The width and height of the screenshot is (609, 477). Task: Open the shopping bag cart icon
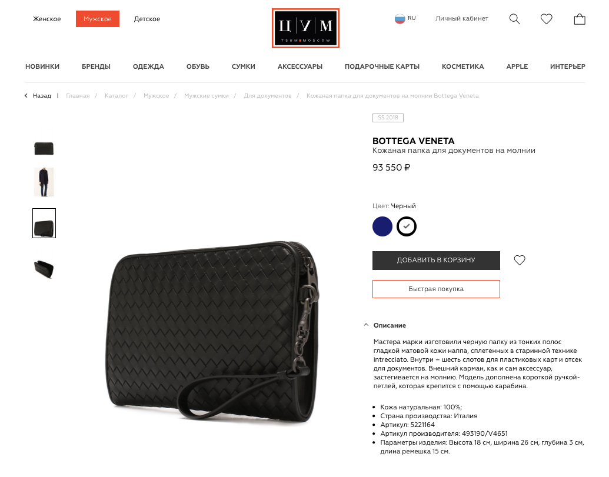[x=580, y=19]
